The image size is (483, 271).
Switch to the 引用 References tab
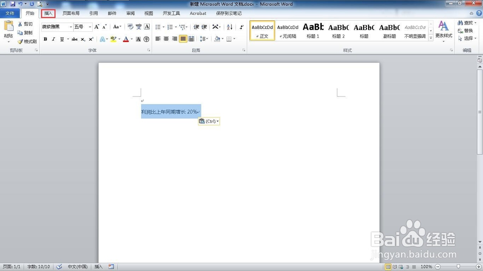pos(94,13)
